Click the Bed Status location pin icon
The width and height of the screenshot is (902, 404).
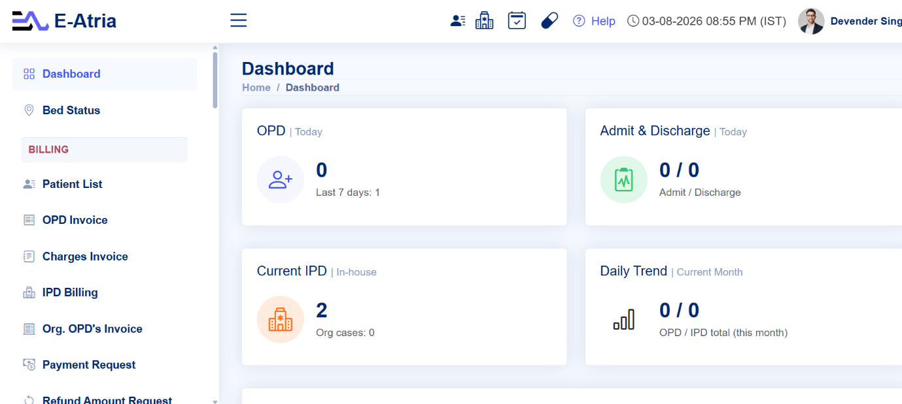tap(29, 110)
